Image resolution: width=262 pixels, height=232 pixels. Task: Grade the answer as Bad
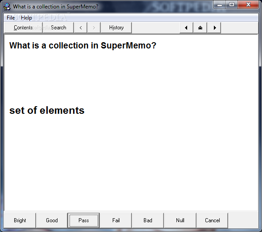148,220
